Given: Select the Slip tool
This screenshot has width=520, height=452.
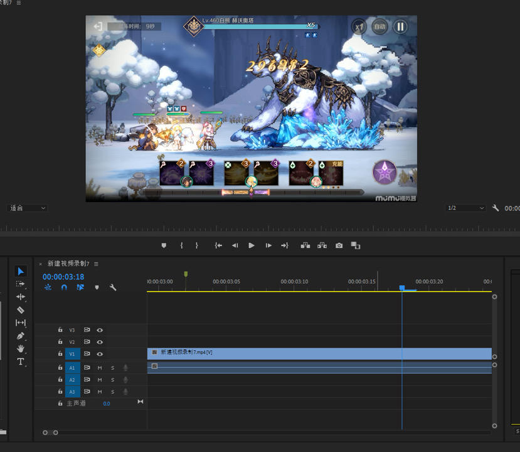Looking at the screenshot, I should [21, 323].
